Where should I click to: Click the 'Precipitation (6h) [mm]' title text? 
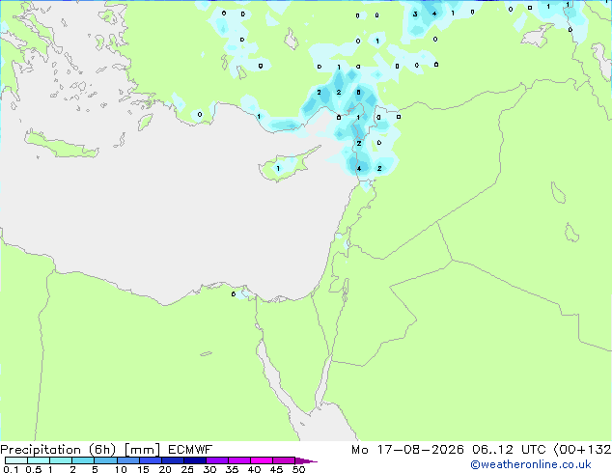tap(80, 450)
